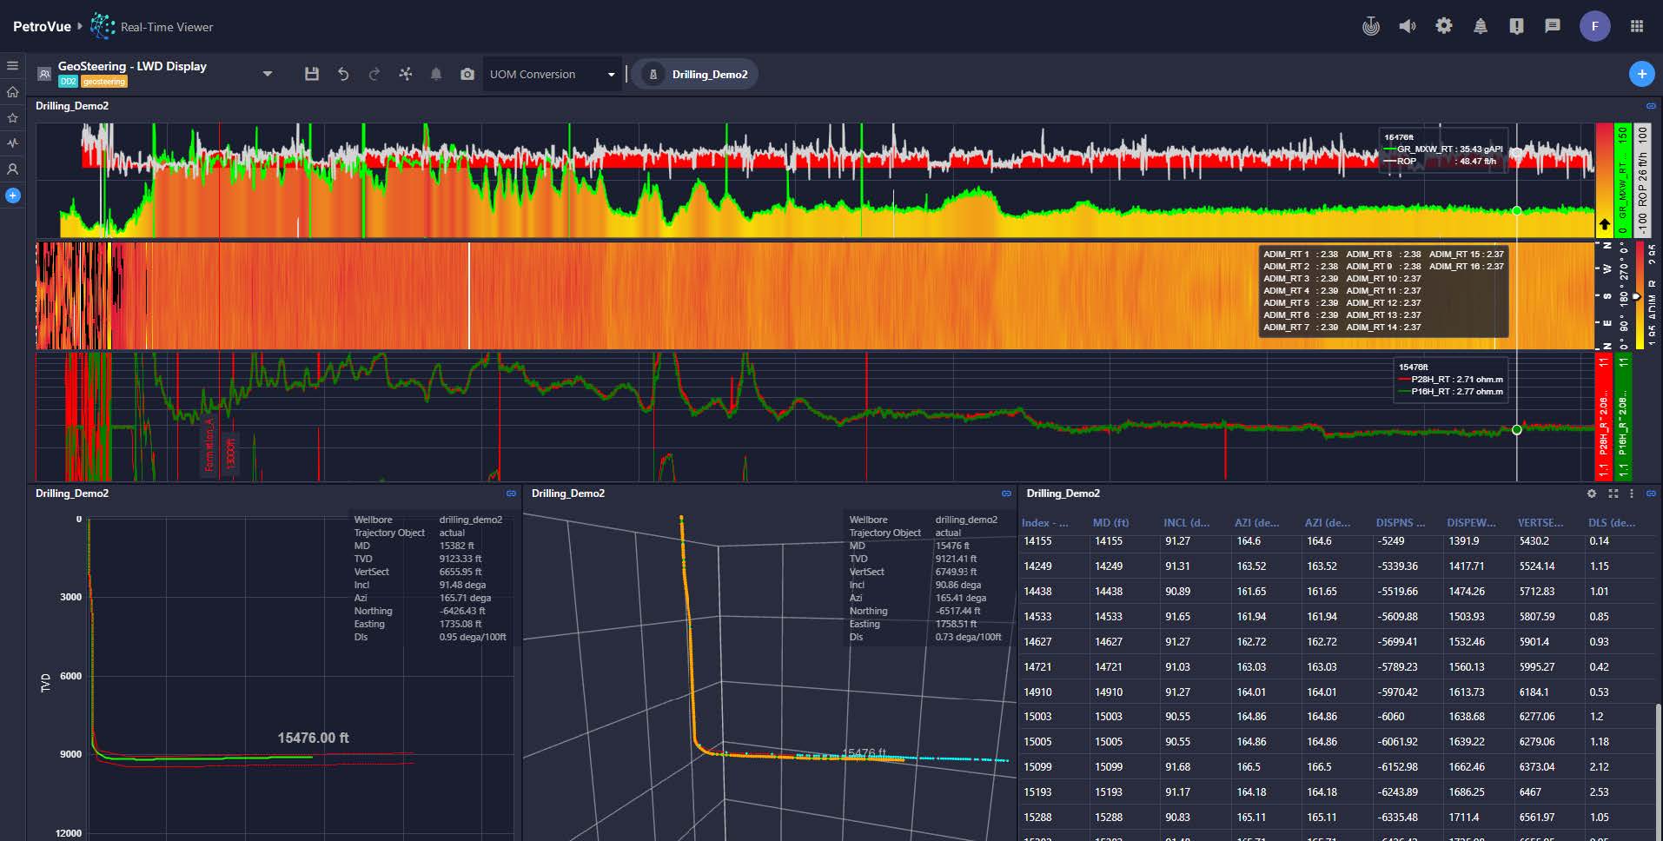
Task: Click the alerts exclamation icon
Action: 1516,26
